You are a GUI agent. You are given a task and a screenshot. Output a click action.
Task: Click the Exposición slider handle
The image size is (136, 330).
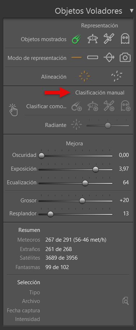(96, 170)
